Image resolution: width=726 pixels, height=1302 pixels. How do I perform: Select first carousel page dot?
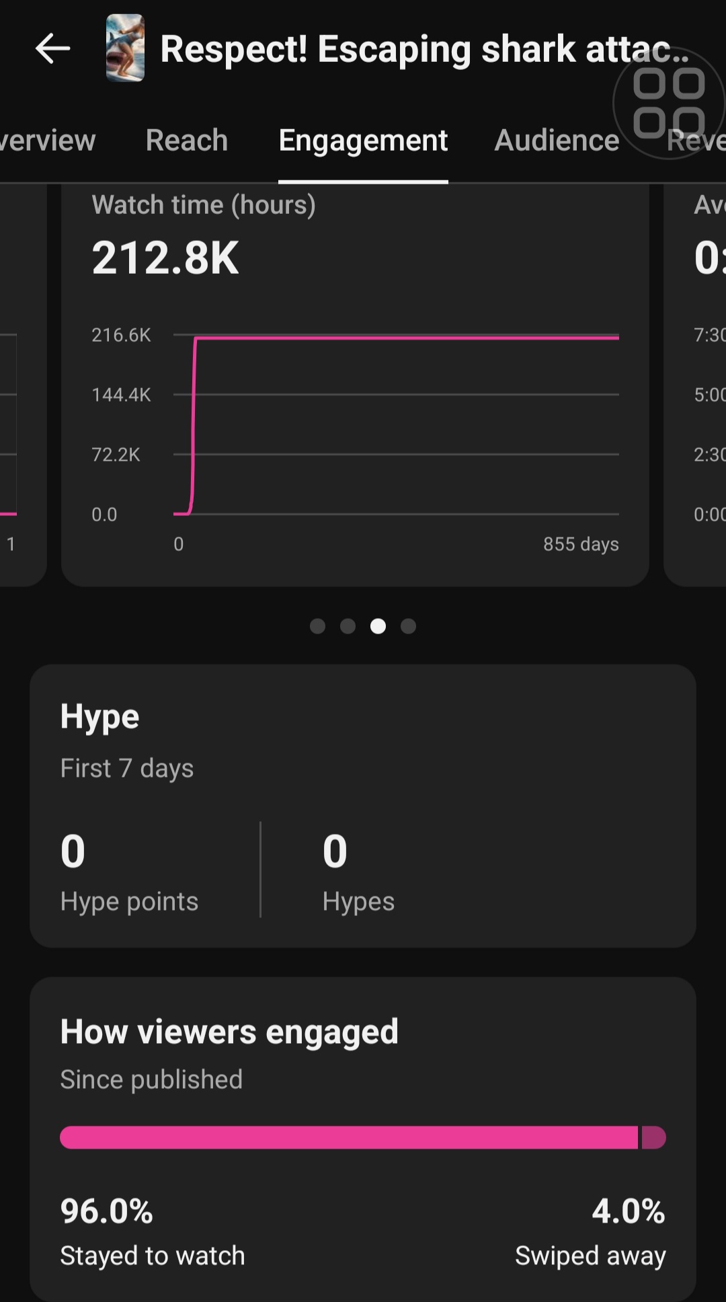(x=318, y=626)
